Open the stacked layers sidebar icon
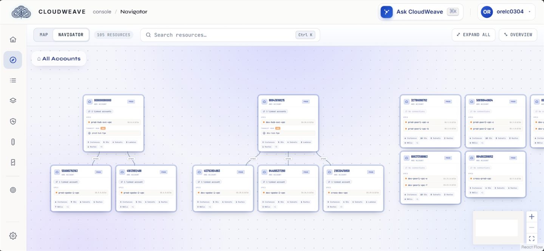This screenshot has width=544, height=251. 13,101
